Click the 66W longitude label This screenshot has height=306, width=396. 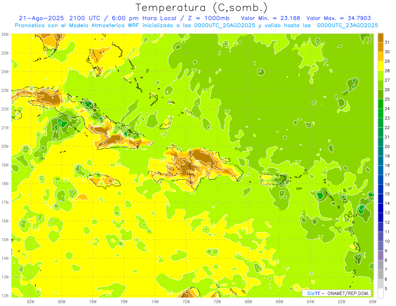tap(280, 301)
